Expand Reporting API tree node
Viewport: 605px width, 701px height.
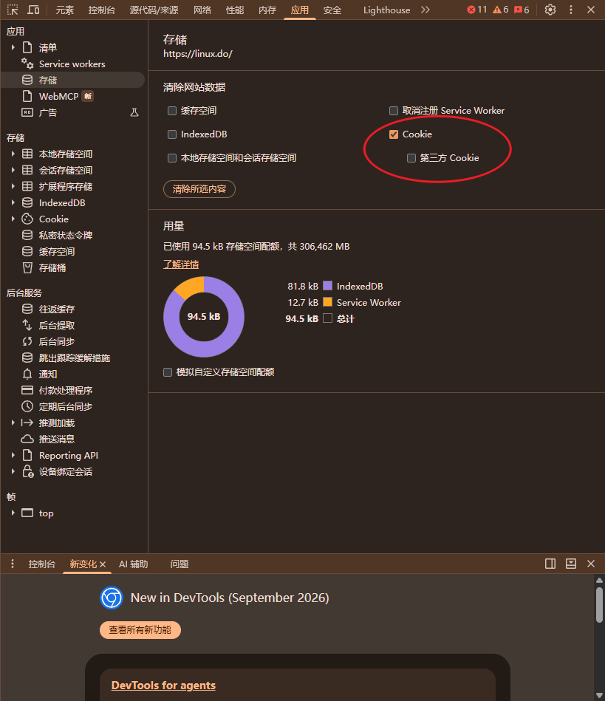coord(13,455)
